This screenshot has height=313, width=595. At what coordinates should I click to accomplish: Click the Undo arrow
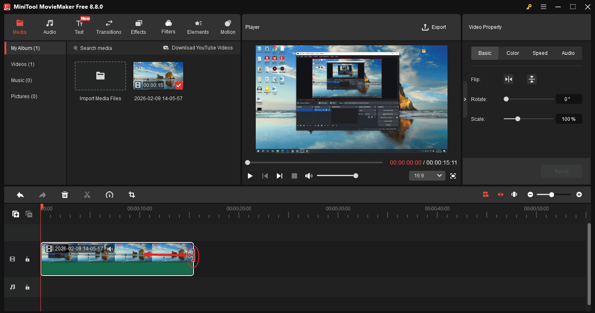(20, 195)
